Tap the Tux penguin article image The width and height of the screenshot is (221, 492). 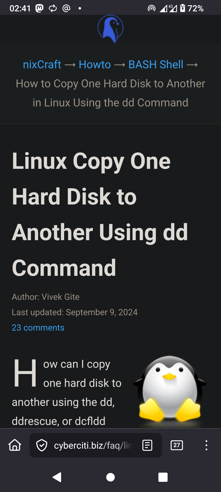pos(170,391)
